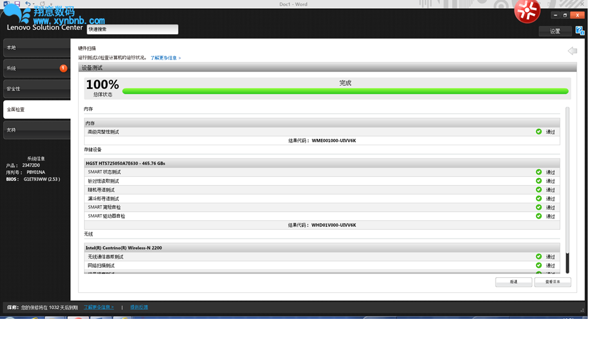The height and width of the screenshot is (341, 606).
Task: Click the Doc1 - Word window title
Action: (294, 4)
